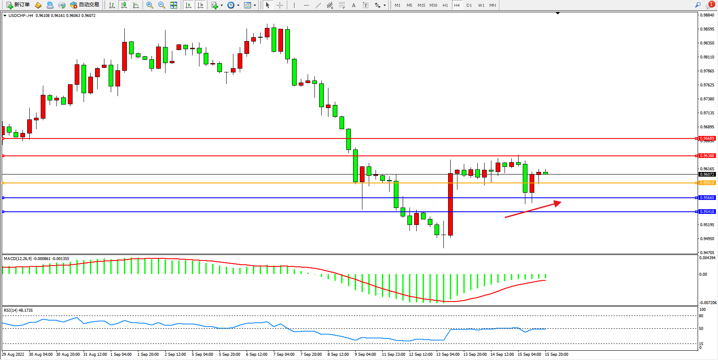Toggle the chart shift button
This screenshot has width=718, height=360.
pos(200,5)
